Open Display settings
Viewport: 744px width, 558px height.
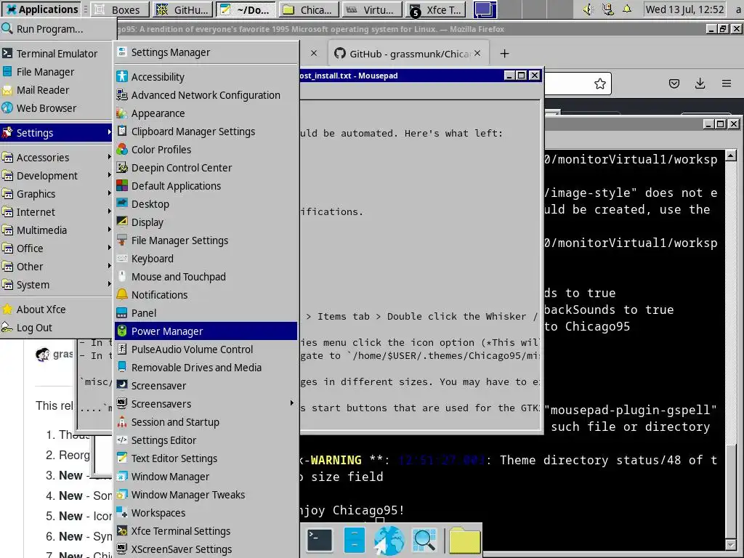pyautogui.click(x=206, y=222)
